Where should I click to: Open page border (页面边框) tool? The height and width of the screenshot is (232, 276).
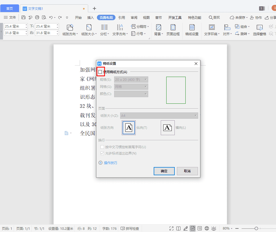[x=173, y=30]
